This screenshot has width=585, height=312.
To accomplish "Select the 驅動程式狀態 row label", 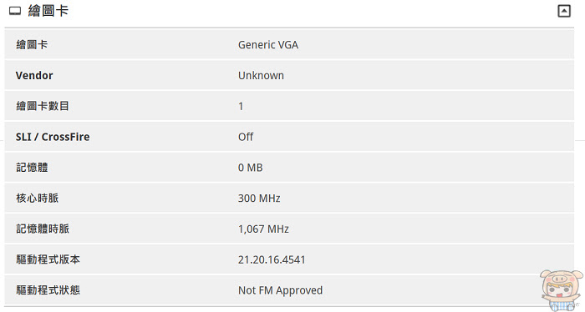I will tap(48, 289).
